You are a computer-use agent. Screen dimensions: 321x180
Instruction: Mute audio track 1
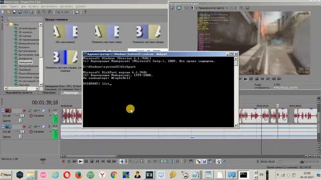coord(44,110)
